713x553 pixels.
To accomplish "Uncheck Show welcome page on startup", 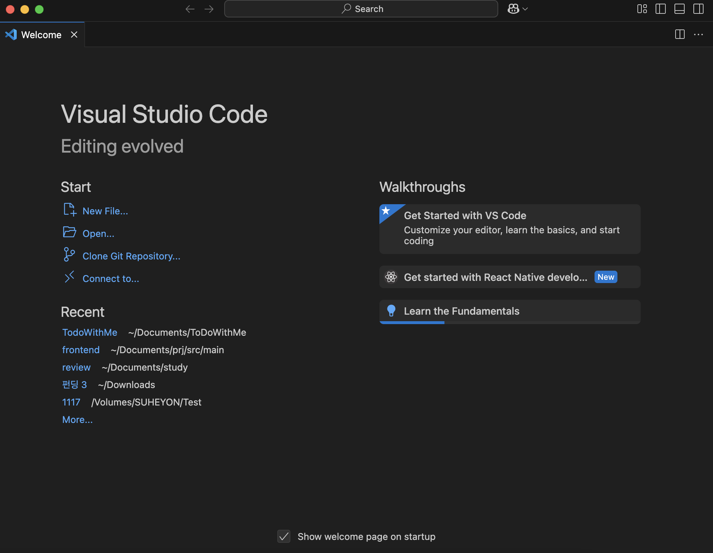I will pos(284,536).
